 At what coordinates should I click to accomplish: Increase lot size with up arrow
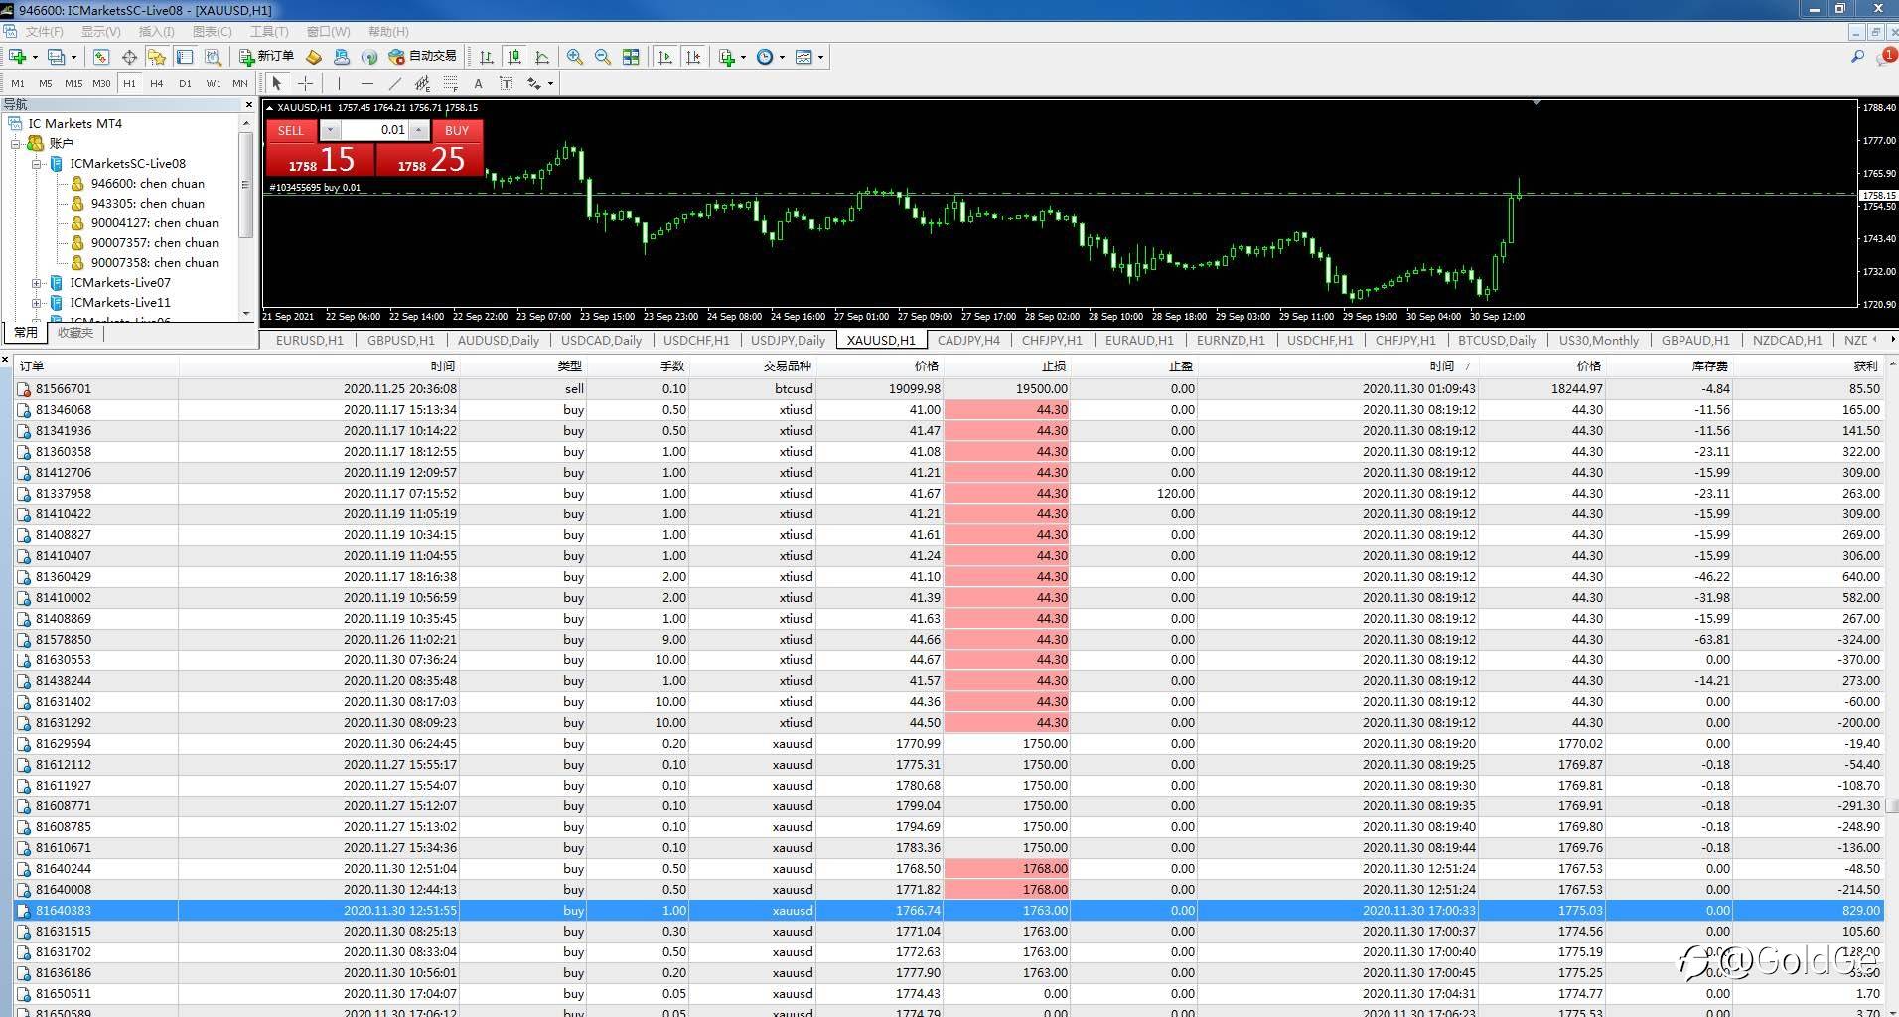point(420,130)
